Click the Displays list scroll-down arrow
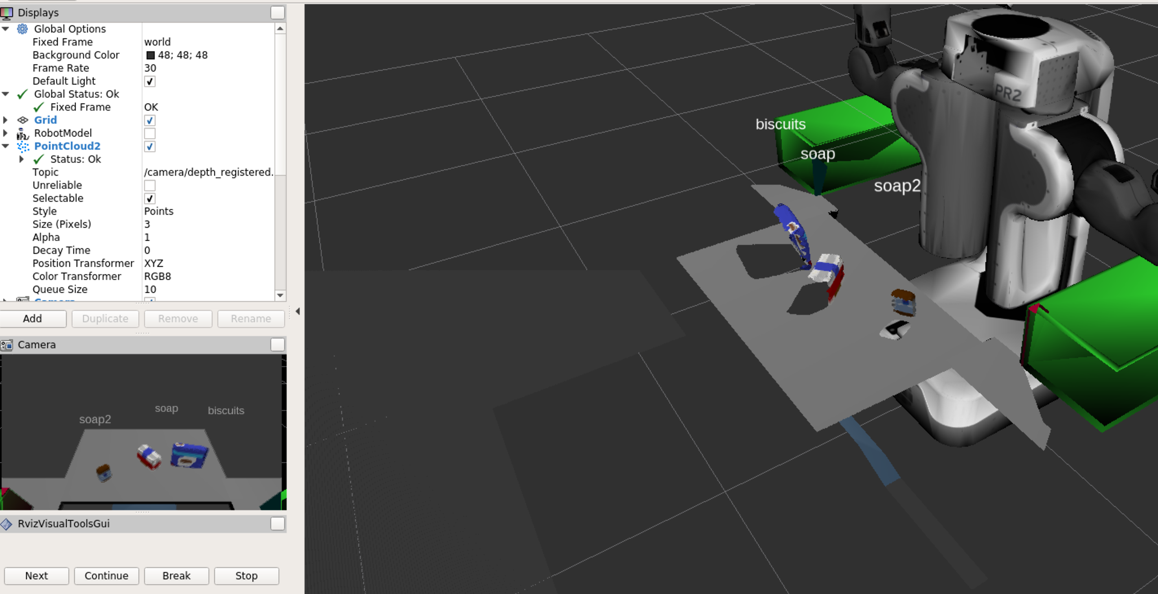The width and height of the screenshot is (1158, 594). (280, 295)
